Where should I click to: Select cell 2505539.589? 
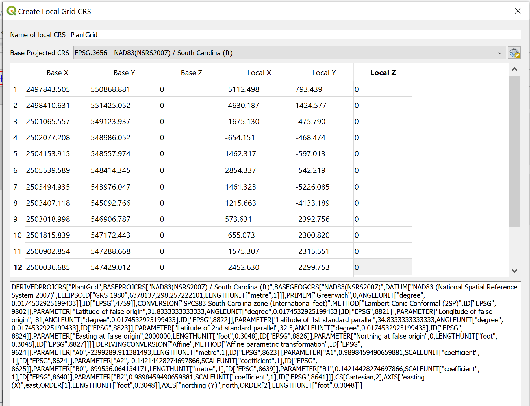click(x=57, y=170)
